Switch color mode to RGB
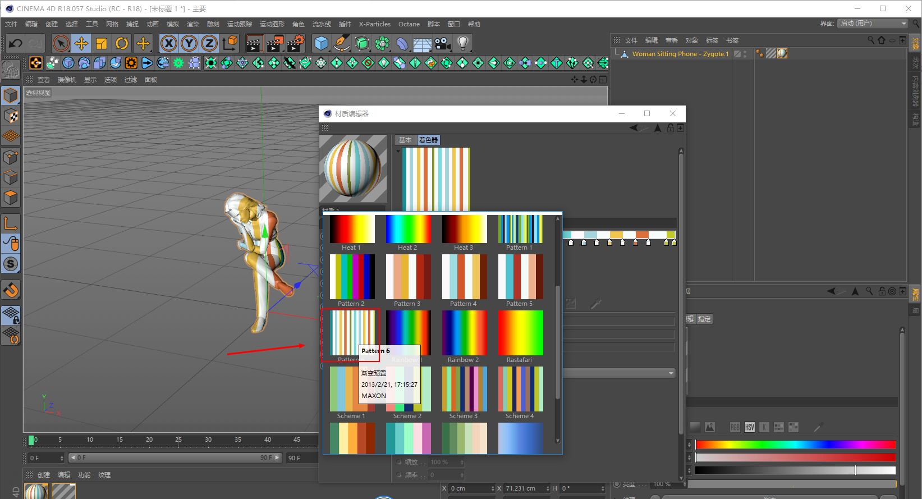This screenshot has width=922, height=499. pos(735,427)
